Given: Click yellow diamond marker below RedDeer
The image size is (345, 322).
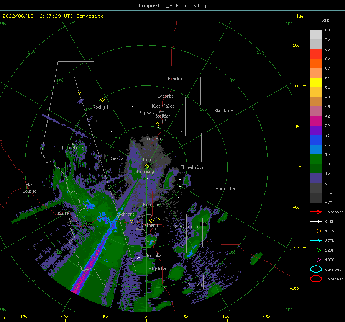Looking at the screenshot, I should (x=158, y=124).
